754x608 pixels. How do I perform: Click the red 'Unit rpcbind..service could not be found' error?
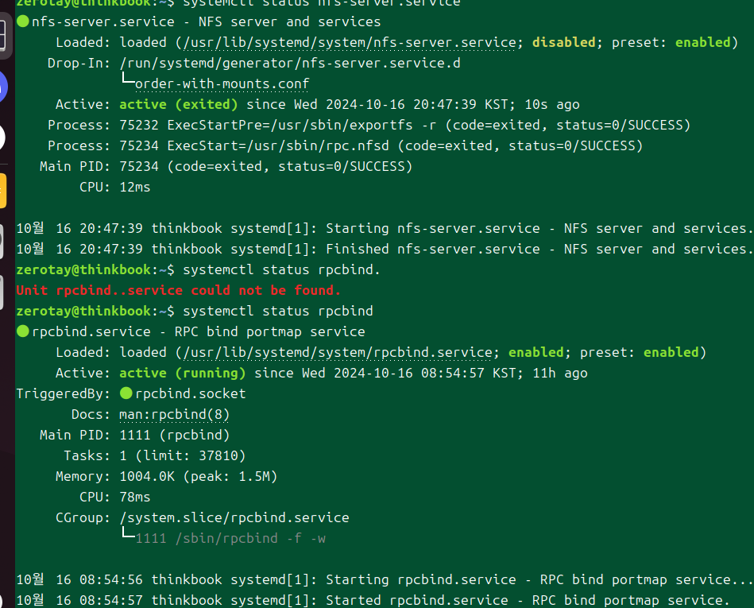pos(178,290)
